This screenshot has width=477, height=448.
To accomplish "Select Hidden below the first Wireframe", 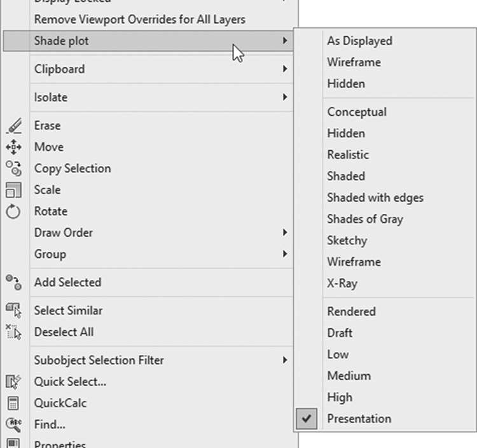I will [385, 84].
